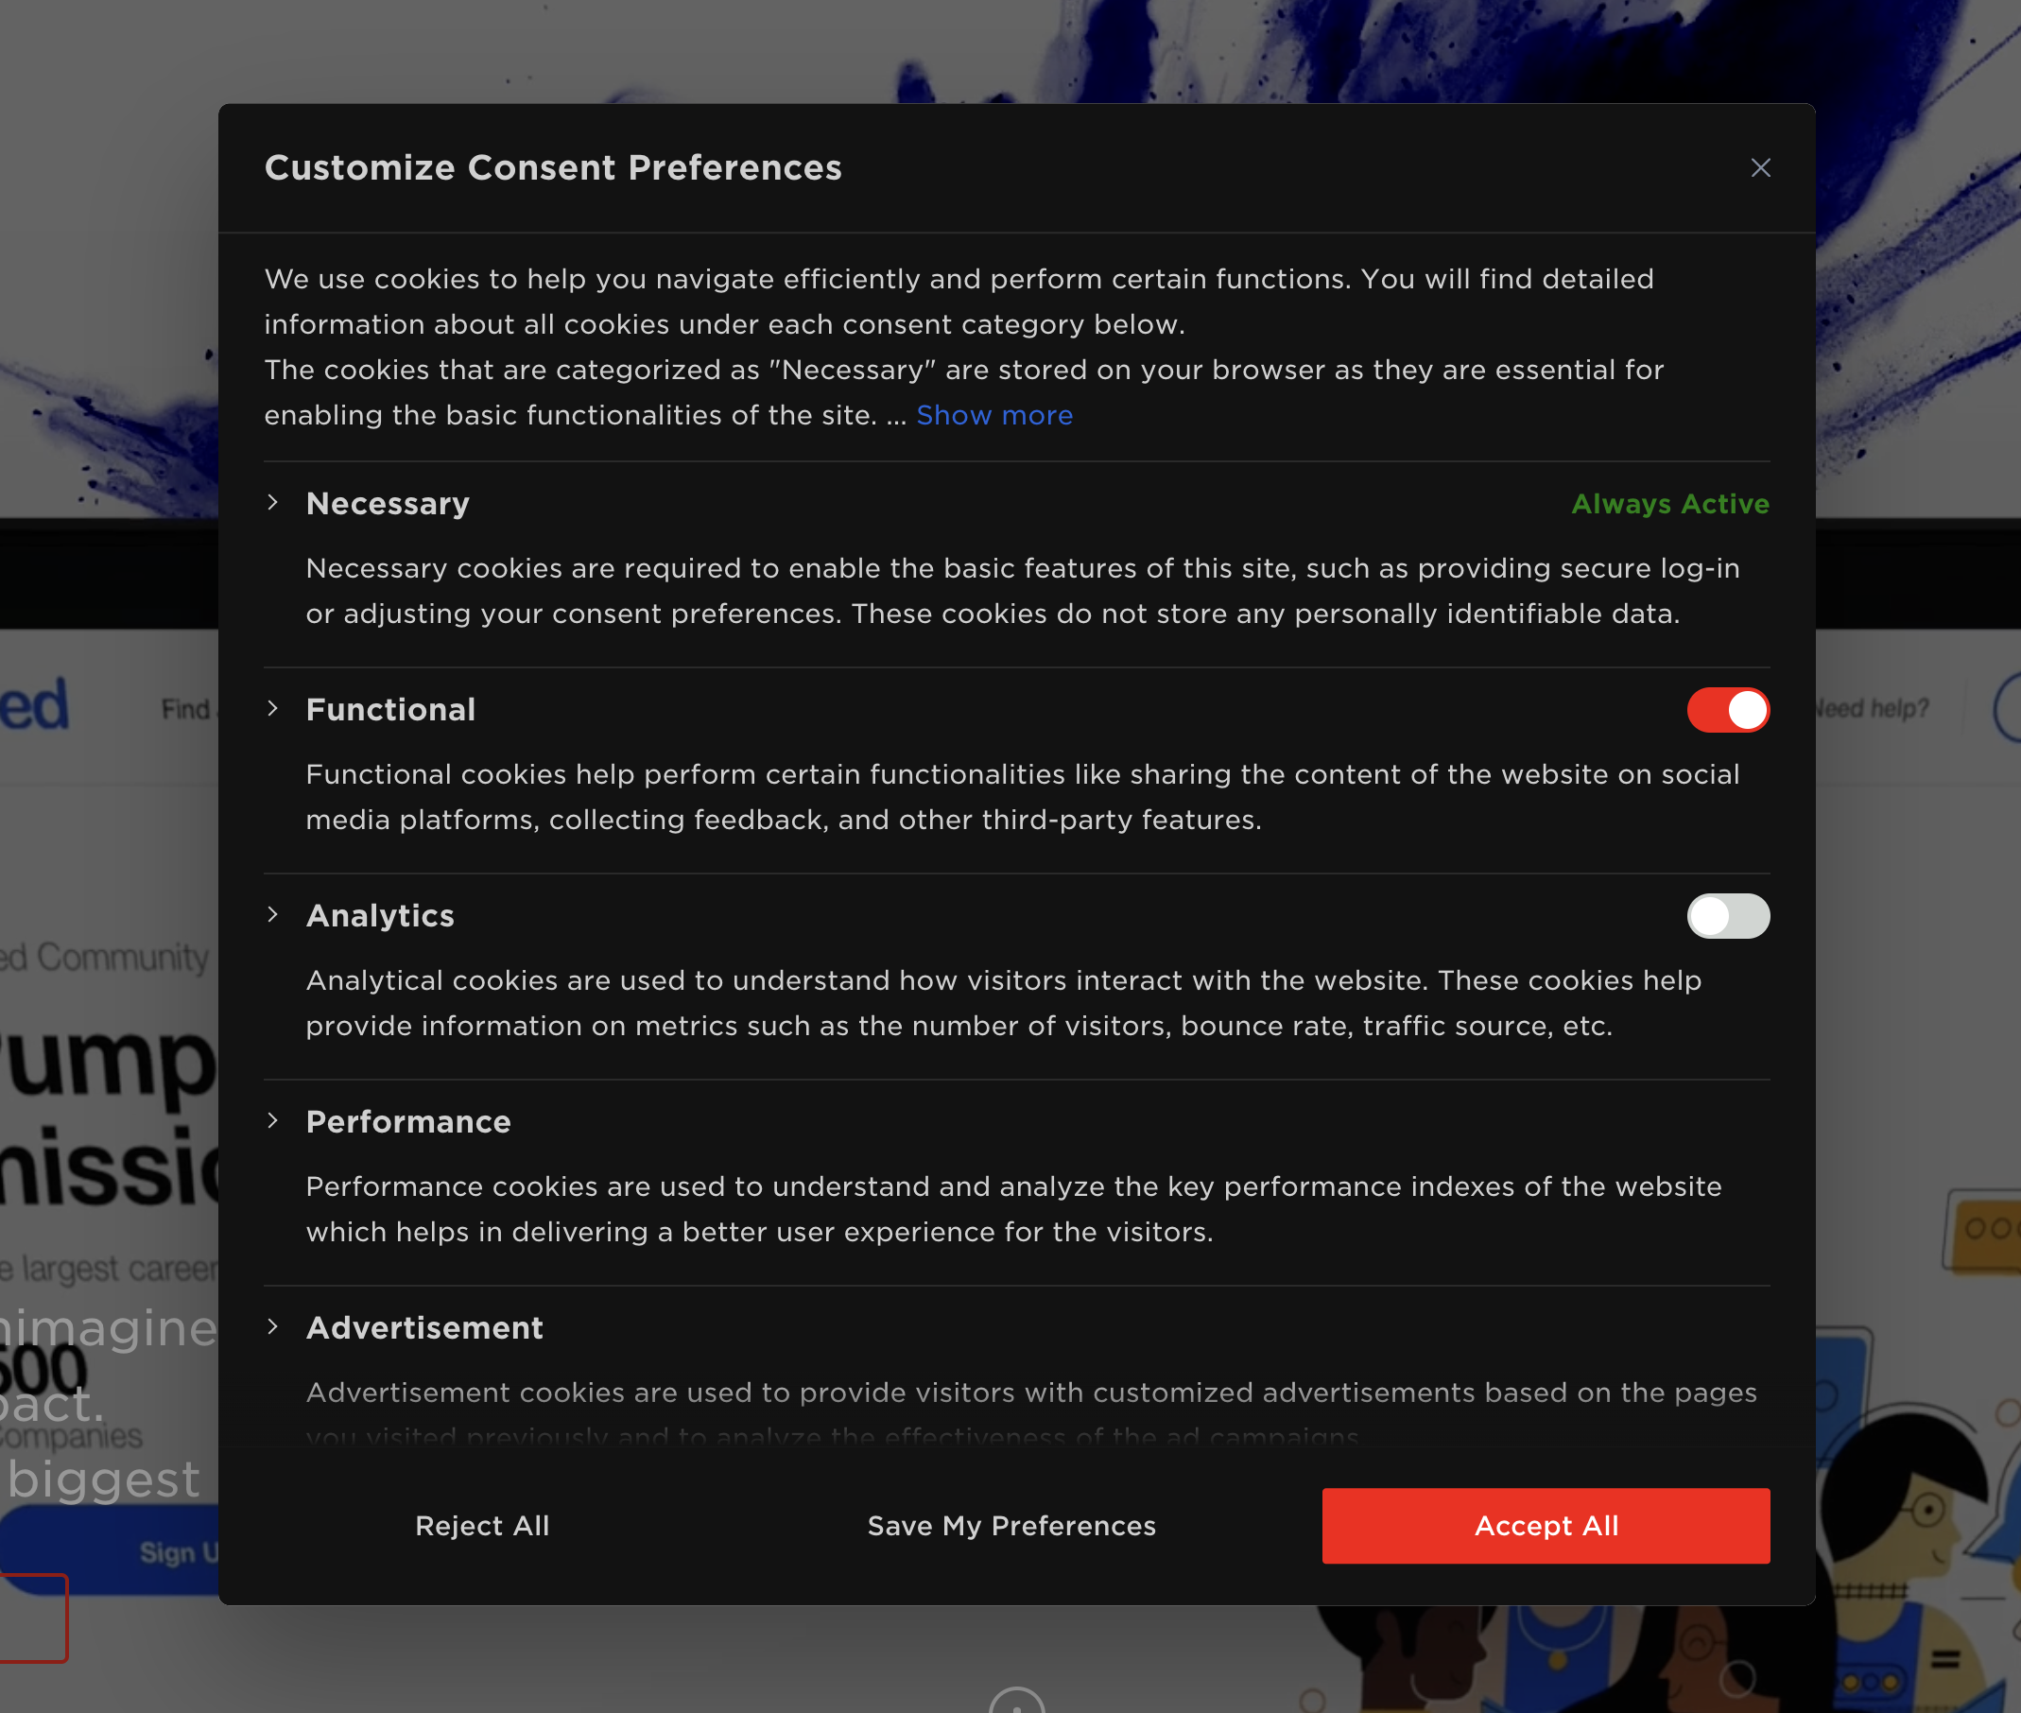The width and height of the screenshot is (2021, 1713).
Task: Expand the Functional section chevron
Action: click(x=273, y=709)
